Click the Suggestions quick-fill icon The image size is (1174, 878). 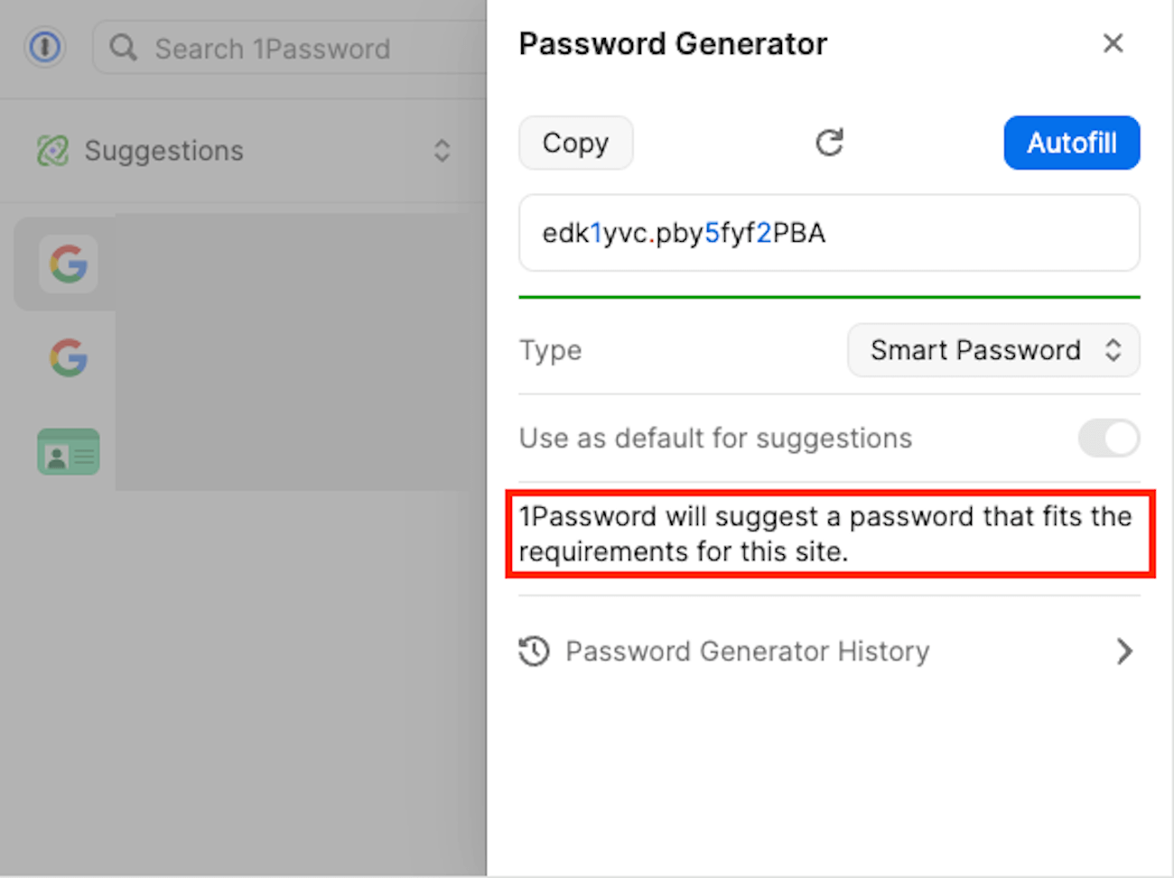point(51,151)
